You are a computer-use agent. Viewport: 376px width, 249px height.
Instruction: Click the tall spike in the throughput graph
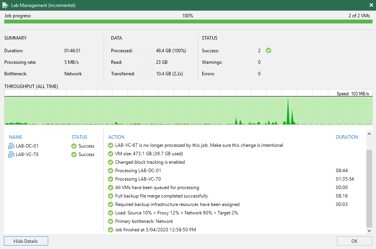click(x=288, y=111)
